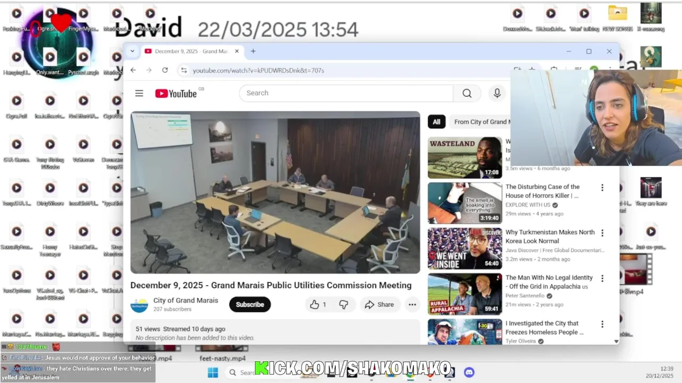Screen dimensions: 682x383
Task: Click the taskbar clock 12:39 20/12/2025
Action: point(660,372)
